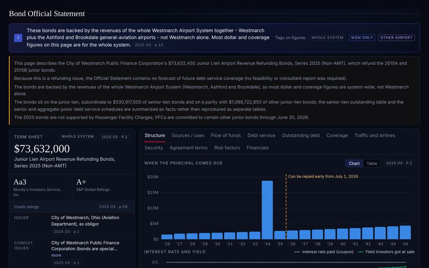Switch to the Security tab
Screen dimensions: 429x268
[x=153, y=148]
